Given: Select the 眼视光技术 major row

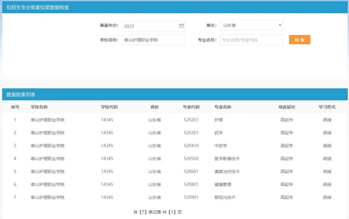Looking at the screenshot, I should 225,197.
